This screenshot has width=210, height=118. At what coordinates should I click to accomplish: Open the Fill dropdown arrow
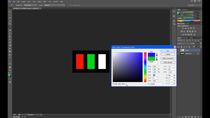click(x=200, y=47)
